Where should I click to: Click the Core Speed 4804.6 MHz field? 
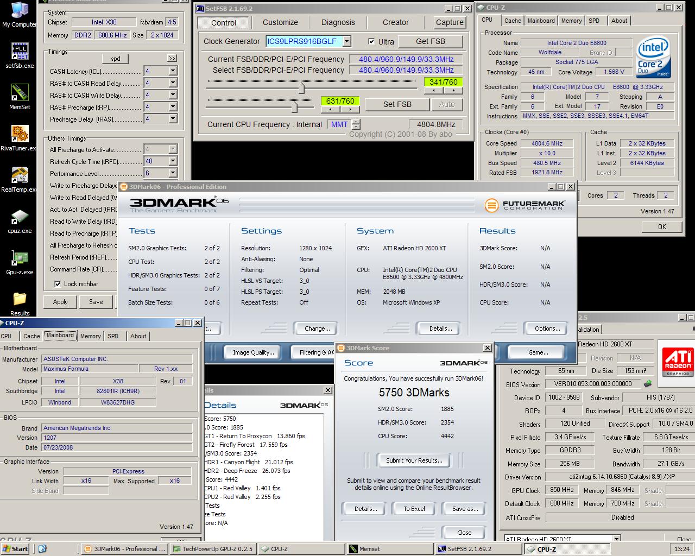click(547, 143)
